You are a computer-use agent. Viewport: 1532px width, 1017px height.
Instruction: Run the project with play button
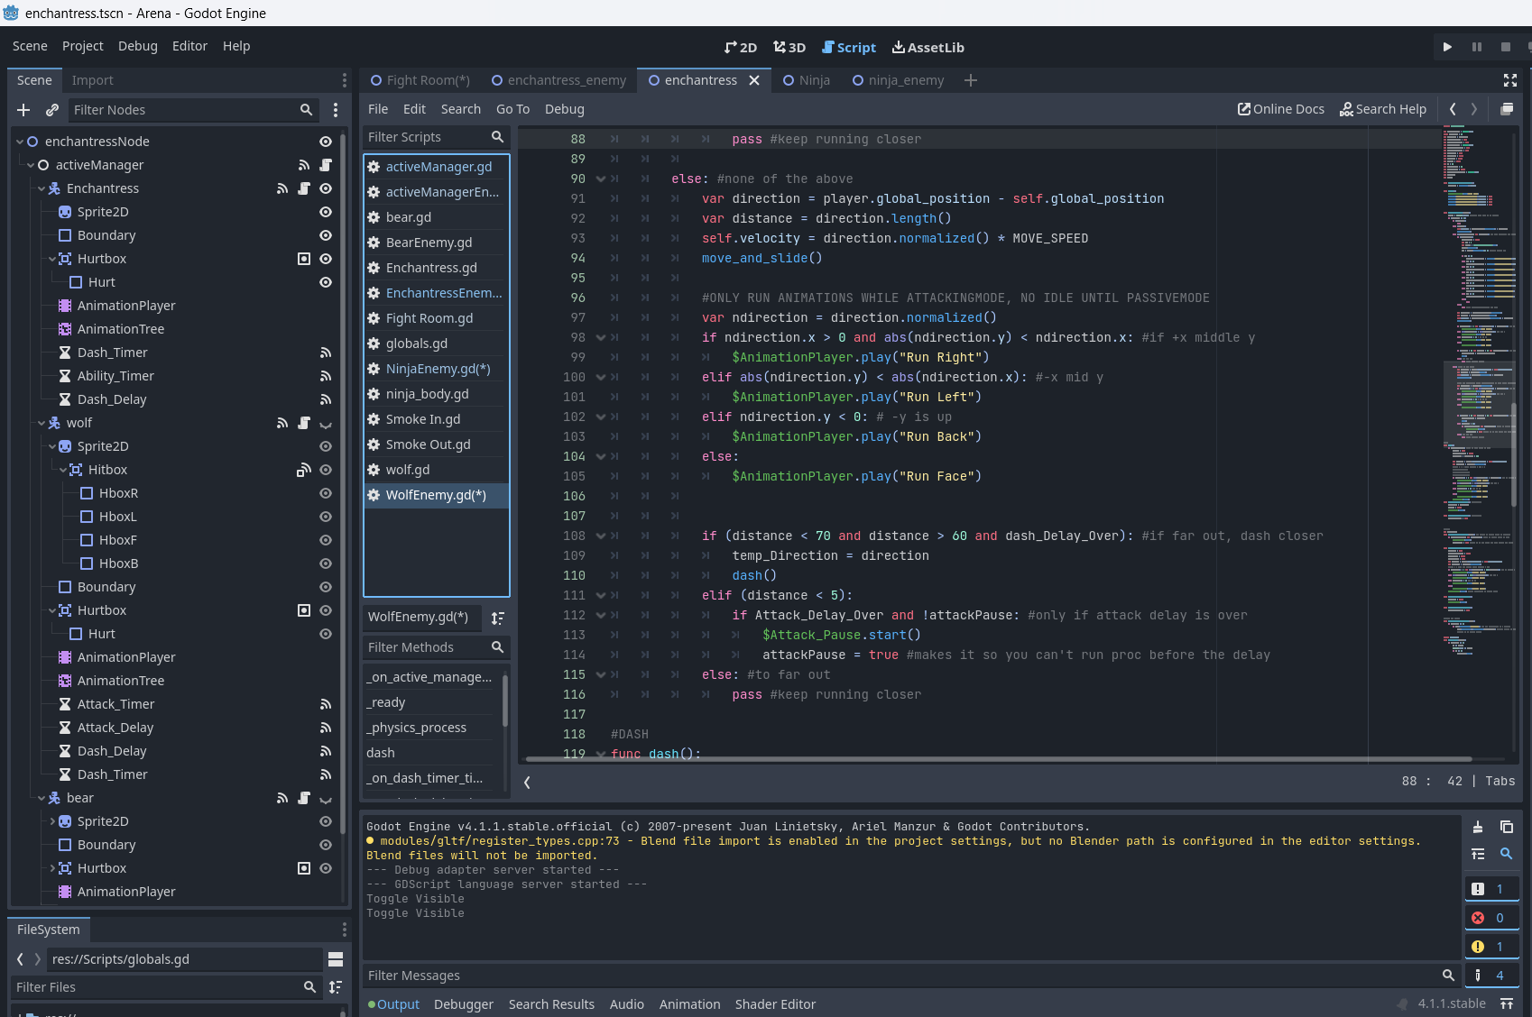click(x=1447, y=47)
